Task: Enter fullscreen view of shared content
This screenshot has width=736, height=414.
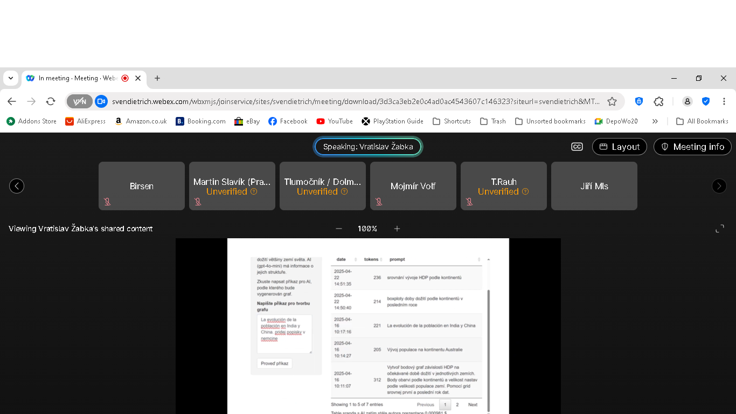Action: (x=719, y=229)
